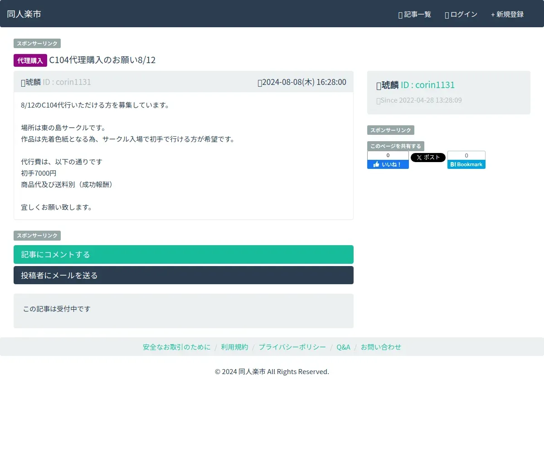Click the article title C104代理購入のお願い8/12

(102, 60)
